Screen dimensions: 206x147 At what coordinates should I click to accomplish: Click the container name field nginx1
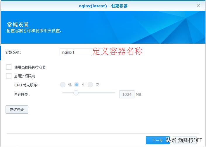tap(89, 52)
